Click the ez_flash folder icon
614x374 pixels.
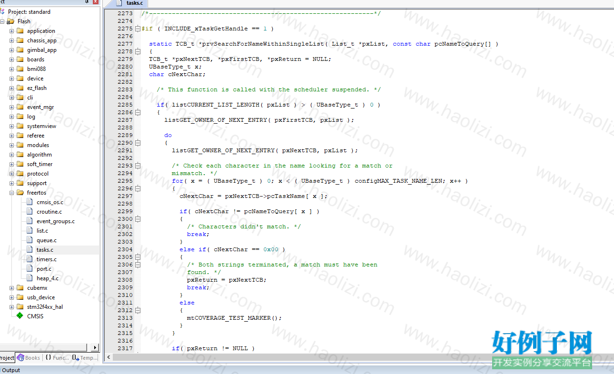[x=20, y=88]
